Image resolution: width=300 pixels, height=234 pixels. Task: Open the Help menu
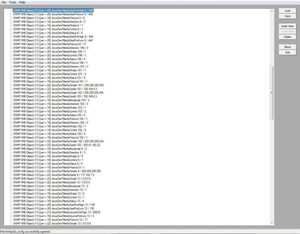click(22, 2)
